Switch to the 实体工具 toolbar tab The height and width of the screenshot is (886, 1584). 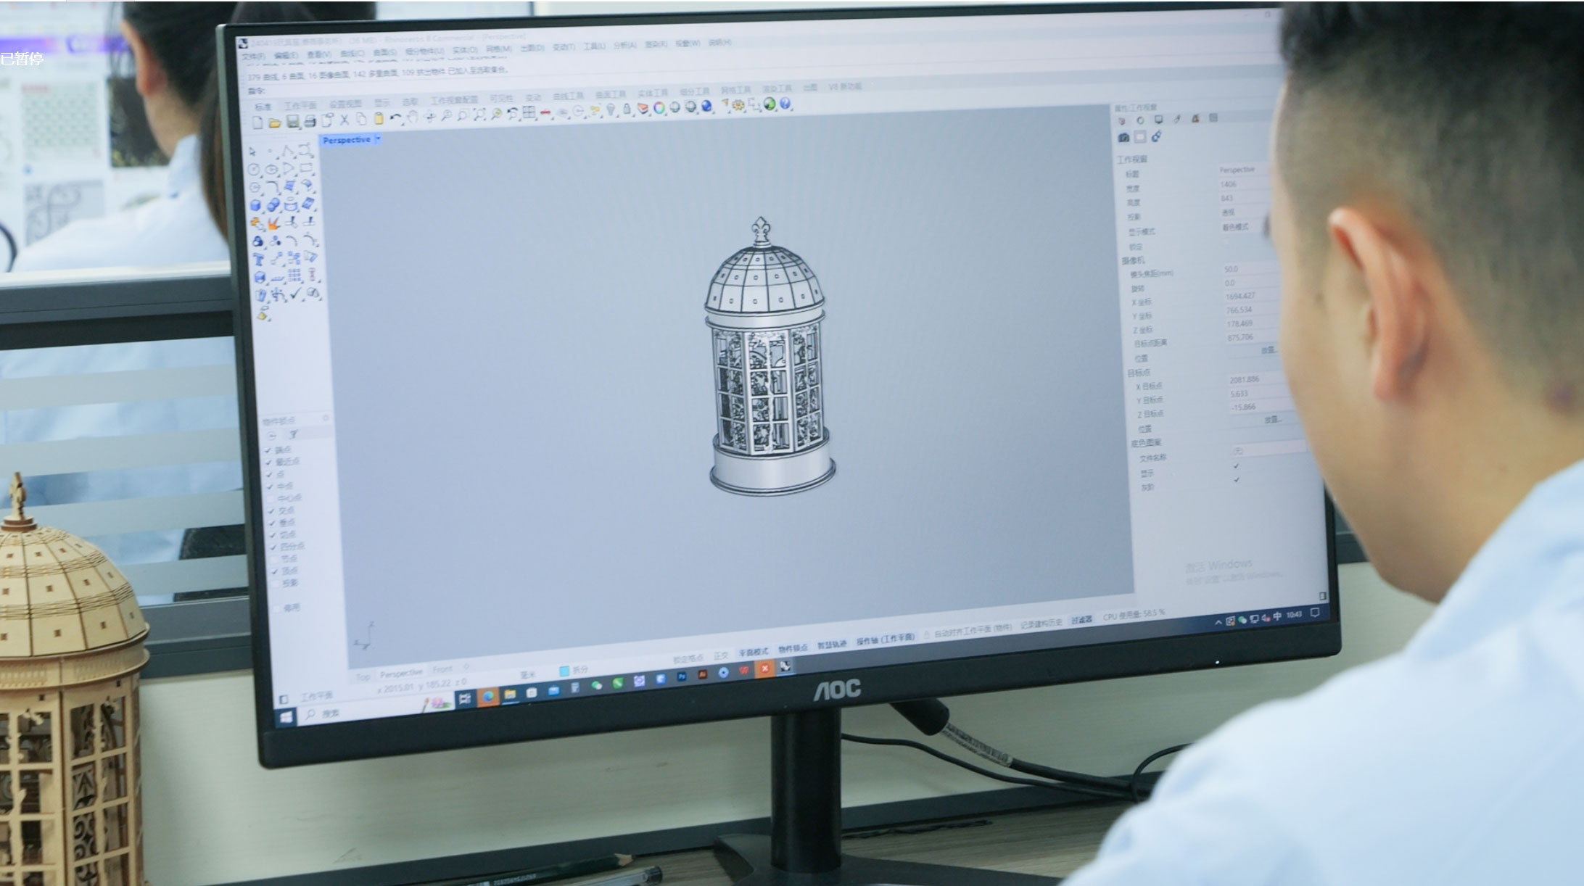point(653,93)
